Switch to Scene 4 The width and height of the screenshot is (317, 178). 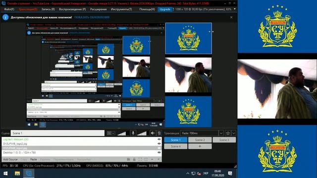click(x=175, y=146)
